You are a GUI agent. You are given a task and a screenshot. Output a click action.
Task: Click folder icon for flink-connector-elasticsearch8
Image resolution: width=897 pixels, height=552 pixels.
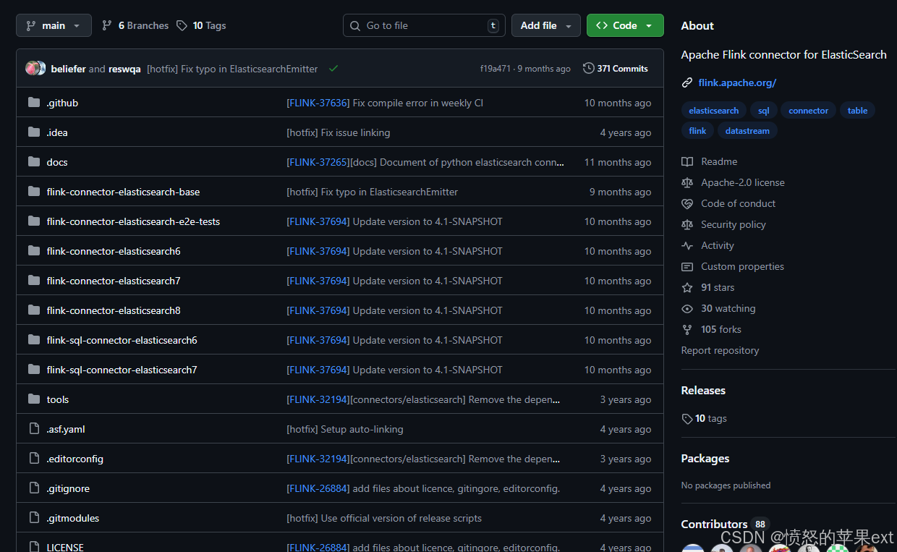point(34,310)
